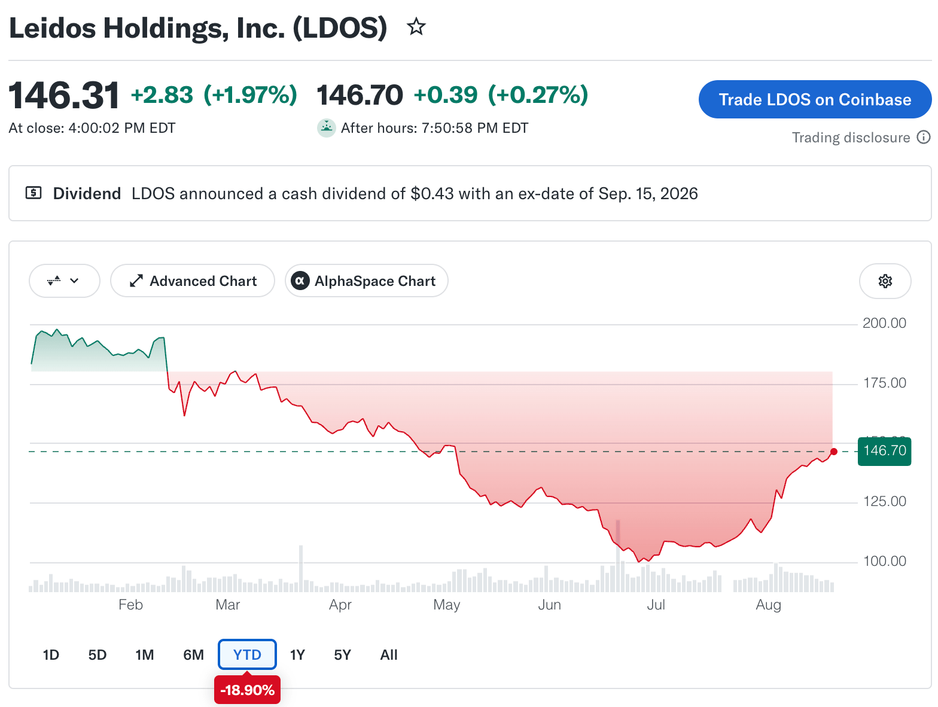Click the after hours sunset icon
Viewport: 938px width, 707px height.
[326, 128]
